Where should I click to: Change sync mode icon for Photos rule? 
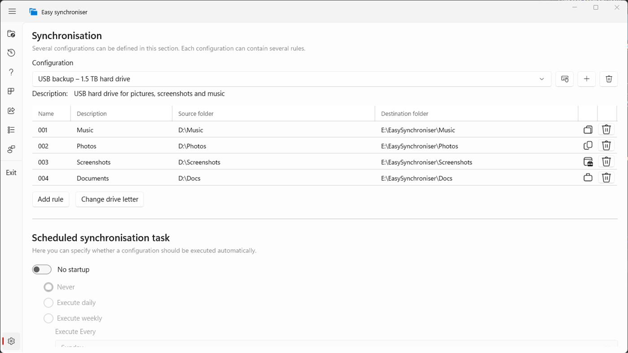point(588,146)
